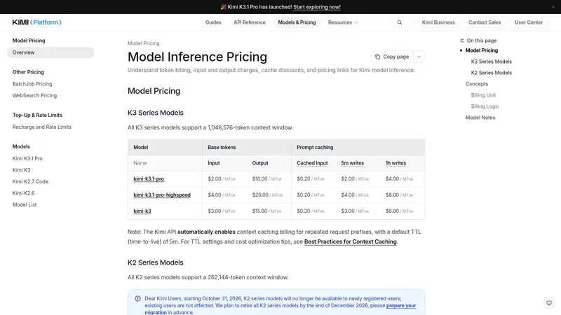Click the K2 Series Models section heading
The width and height of the screenshot is (561, 315).
155,262
